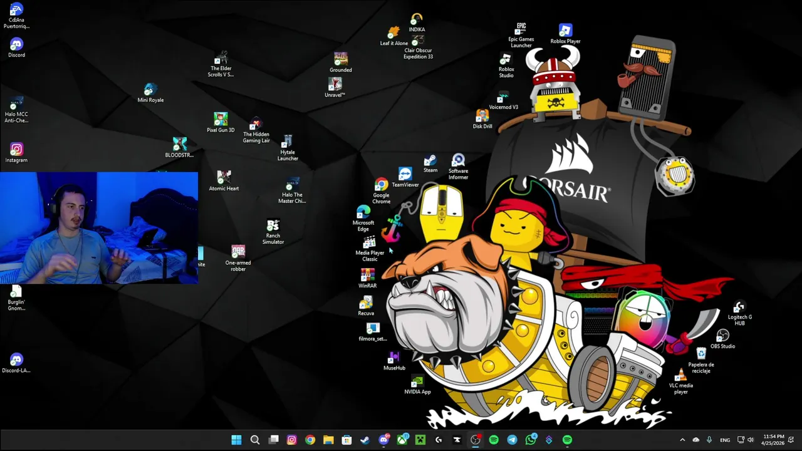This screenshot has height=451, width=802.
Task: Open OBS Studio desktop shortcut
Action: point(722,340)
